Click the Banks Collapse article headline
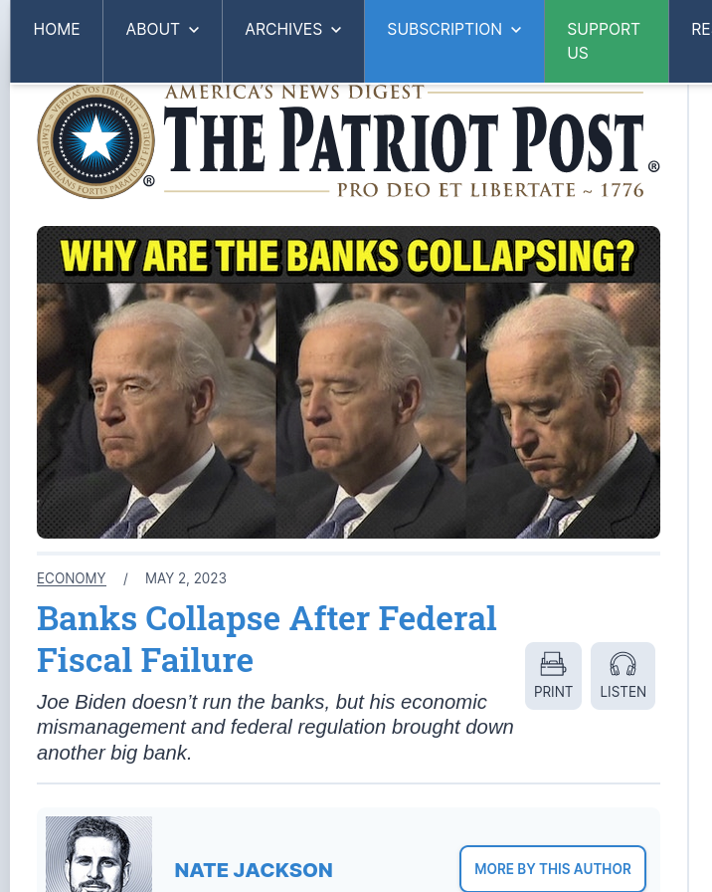Image resolution: width=712 pixels, height=892 pixels. 267,639
